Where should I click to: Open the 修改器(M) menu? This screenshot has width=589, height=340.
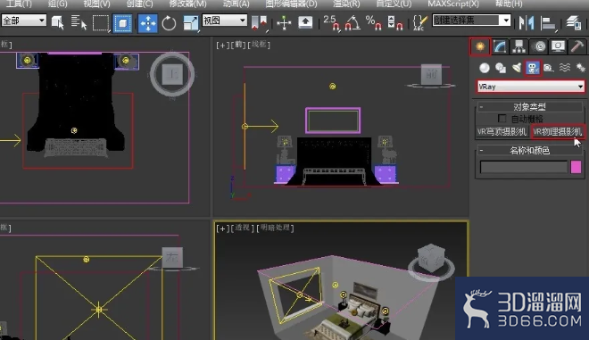187,4
